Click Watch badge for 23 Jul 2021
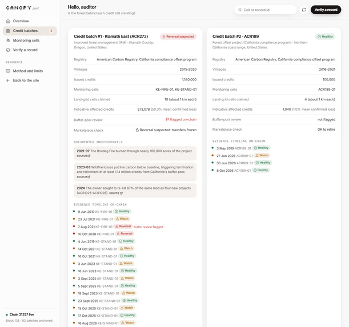The width and height of the screenshot is (349, 327). click(122, 219)
